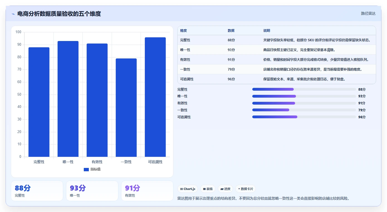The height and width of the screenshot is (212, 387).
Task: Click the footnote starting 雷达图用于展示
Action: pyautogui.click(x=263, y=199)
